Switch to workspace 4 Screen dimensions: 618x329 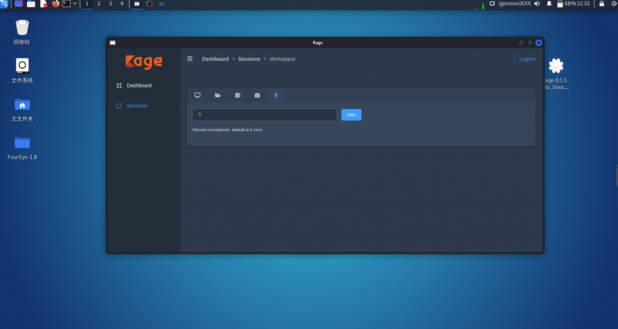[x=122, y=4]
